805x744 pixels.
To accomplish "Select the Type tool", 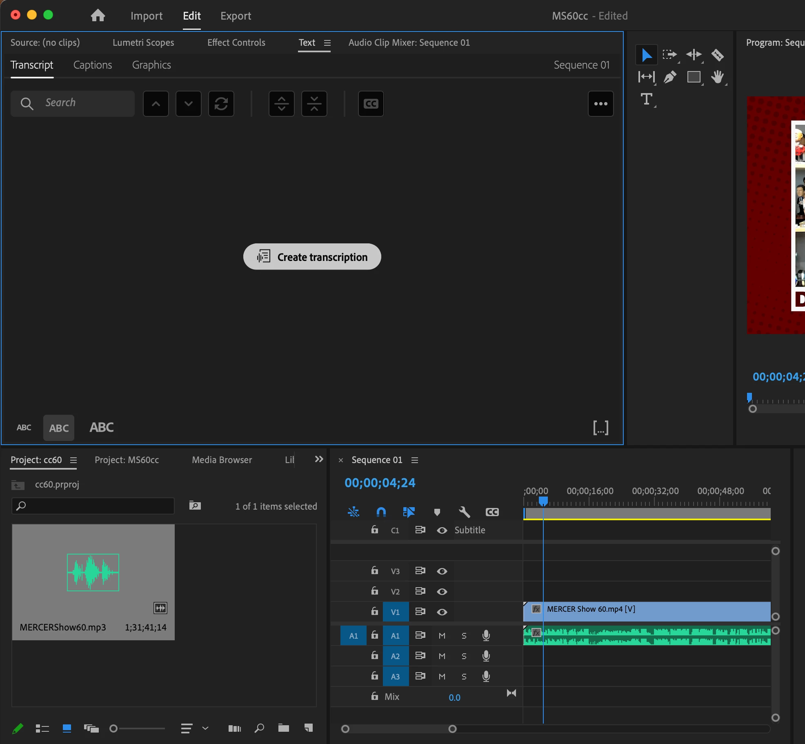I will click(646, 99).
